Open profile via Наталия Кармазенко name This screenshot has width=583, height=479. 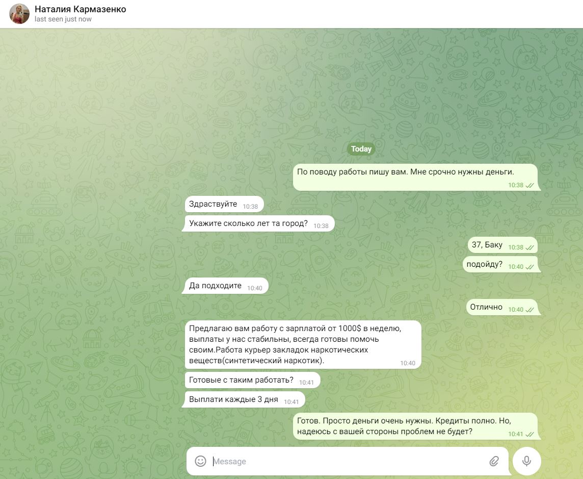tap(81, 9)
